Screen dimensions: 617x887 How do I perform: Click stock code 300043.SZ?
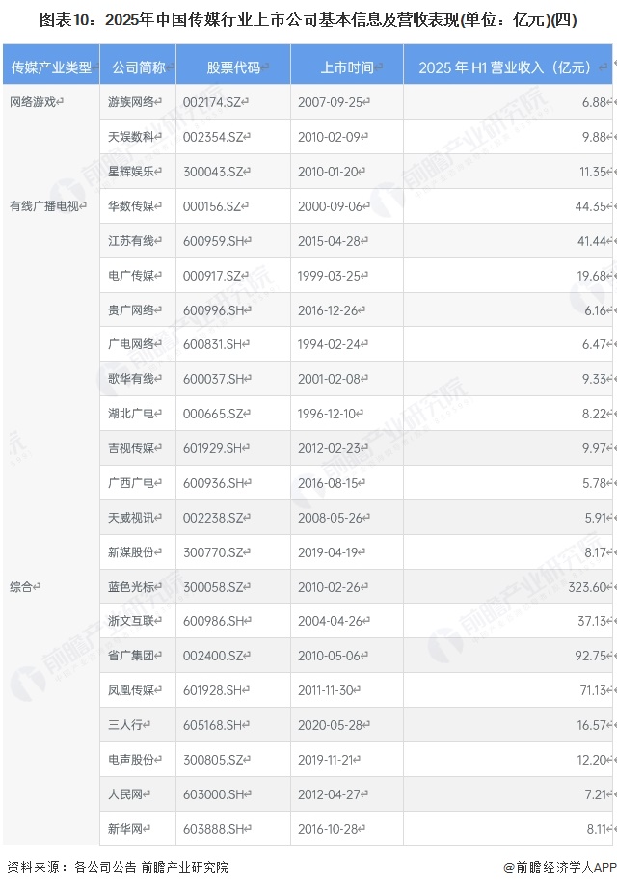[x=215, y=172]
